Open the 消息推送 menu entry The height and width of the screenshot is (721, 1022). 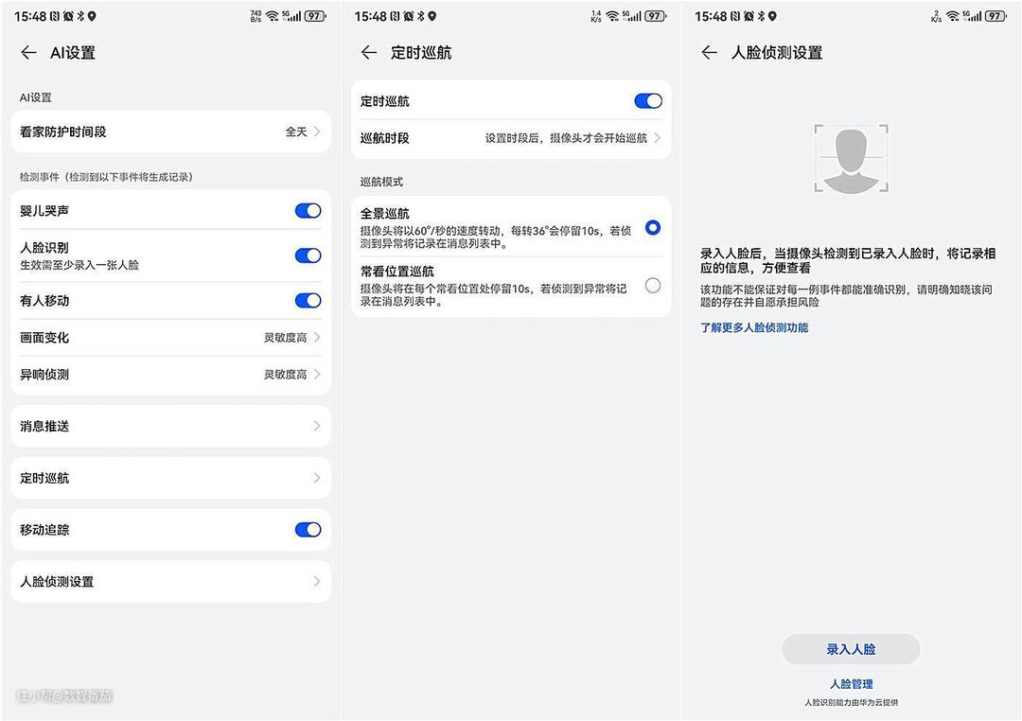pyautogui.click(x=170, y=427)
